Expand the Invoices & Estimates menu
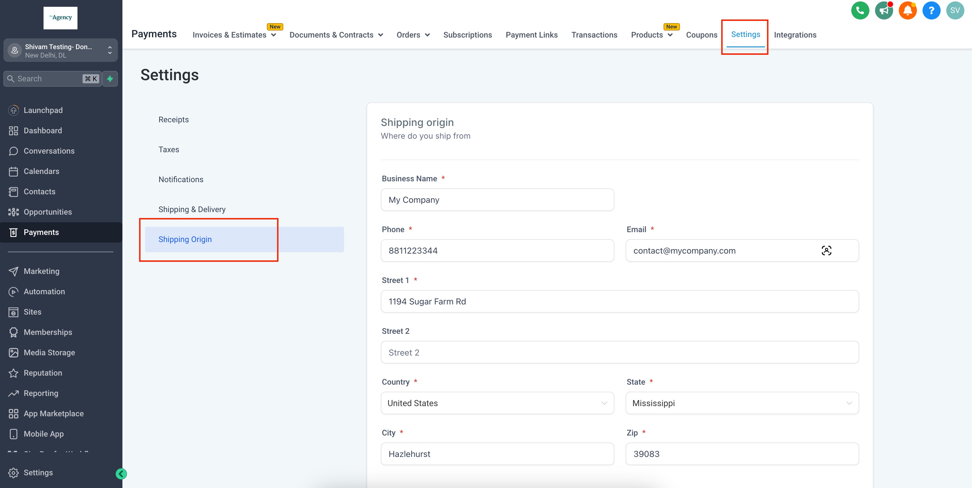The width and height of the screenshot is (972, 488). [x=234, y=35]
